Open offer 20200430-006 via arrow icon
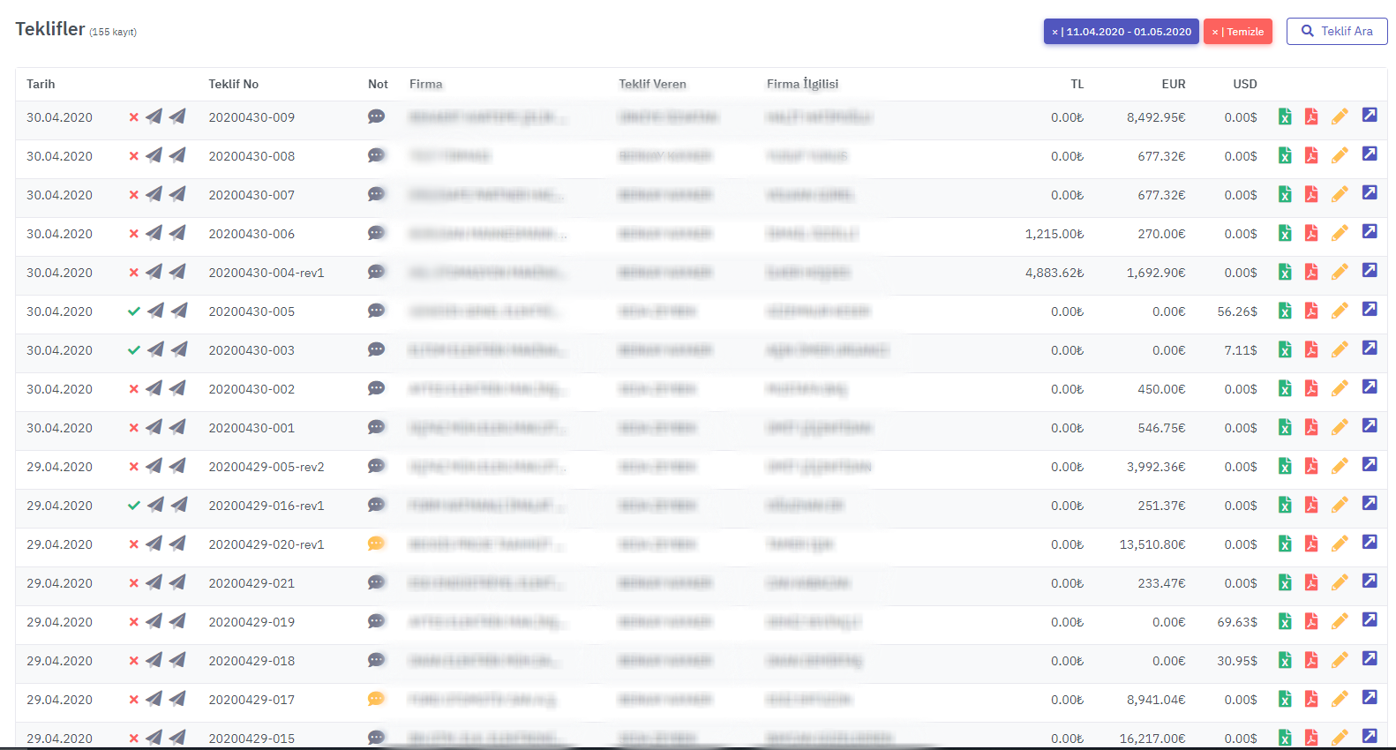Viewport: 1396px width, 750px height. [x=1370, y=231]
